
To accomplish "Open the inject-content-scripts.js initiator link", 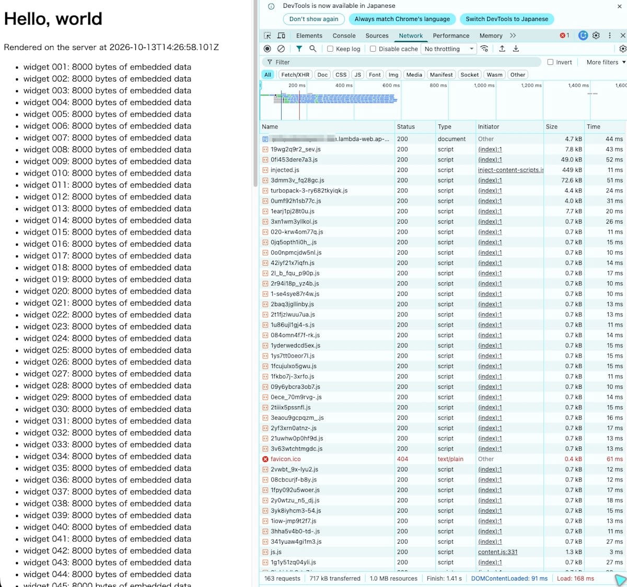I will [x=510, y=170].
